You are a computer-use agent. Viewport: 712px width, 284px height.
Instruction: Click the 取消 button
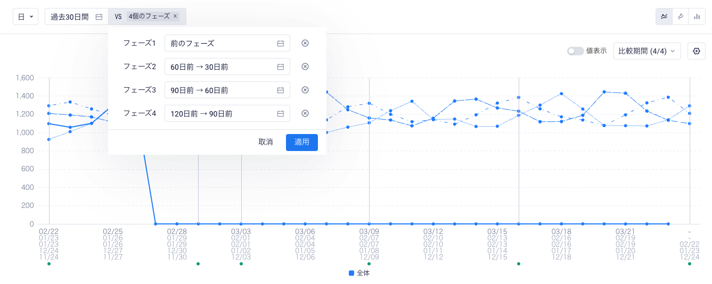click(x=266, y=142)
